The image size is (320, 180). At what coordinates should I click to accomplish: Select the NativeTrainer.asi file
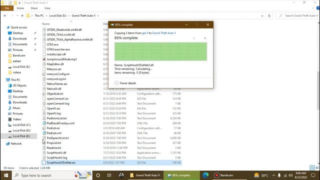point(57,84)
